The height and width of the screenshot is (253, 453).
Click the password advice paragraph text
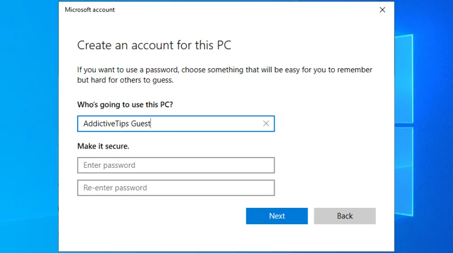224,75
